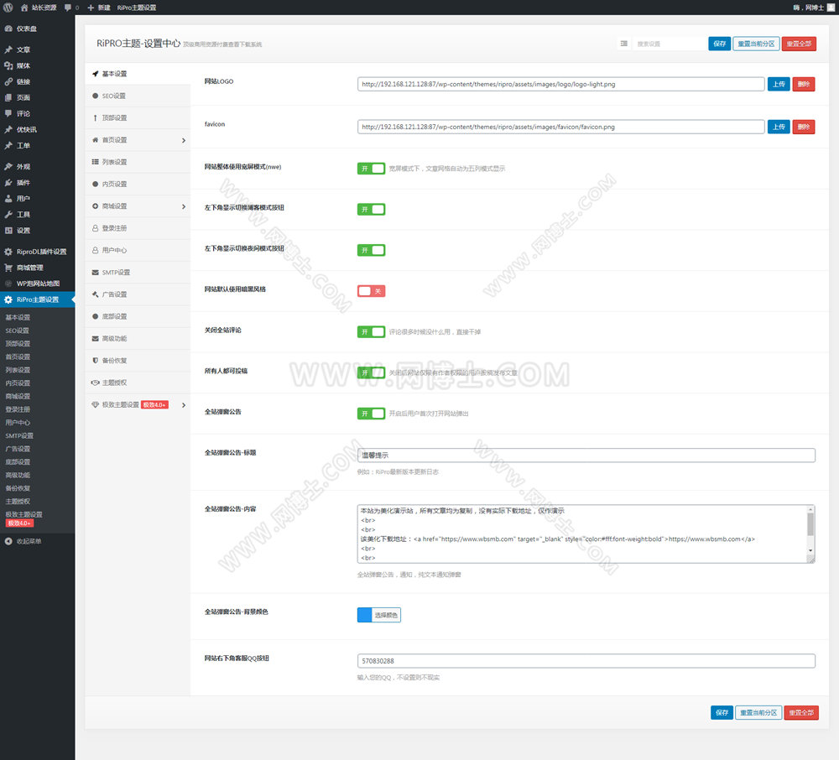Click the dashboard gauge icon (仪表盘)
The height and width of the screenshot is (760, 839).
click(8, 29)
